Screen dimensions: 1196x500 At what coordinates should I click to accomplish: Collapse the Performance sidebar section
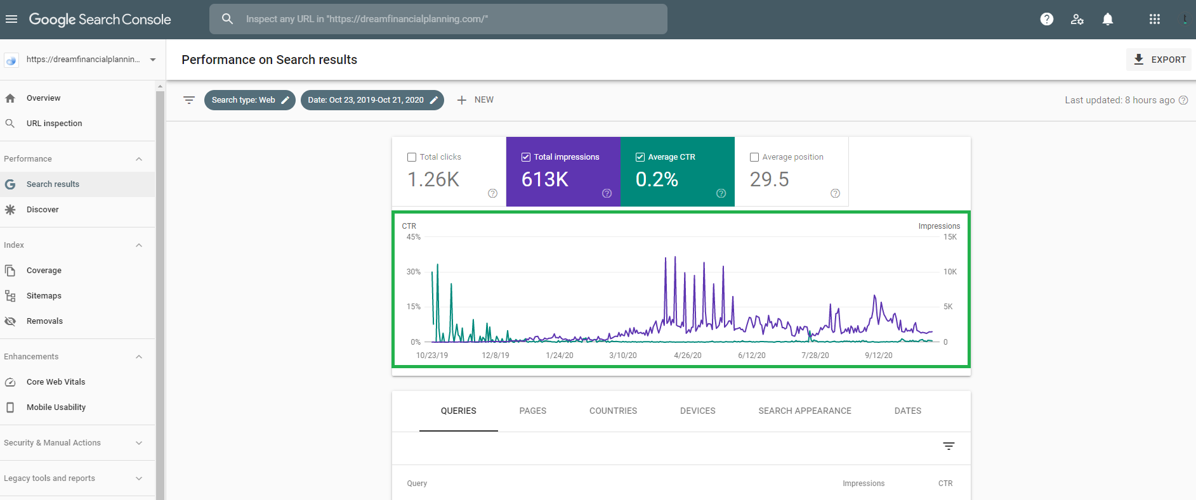139,159
